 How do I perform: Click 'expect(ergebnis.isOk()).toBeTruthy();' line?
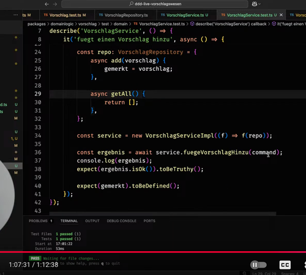pyautogui.click(x=140, y=169)
